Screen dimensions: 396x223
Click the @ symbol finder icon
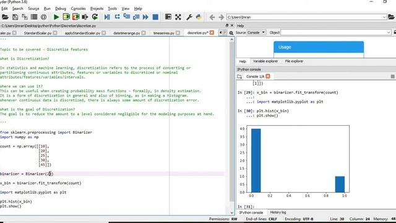coord(44,17)
